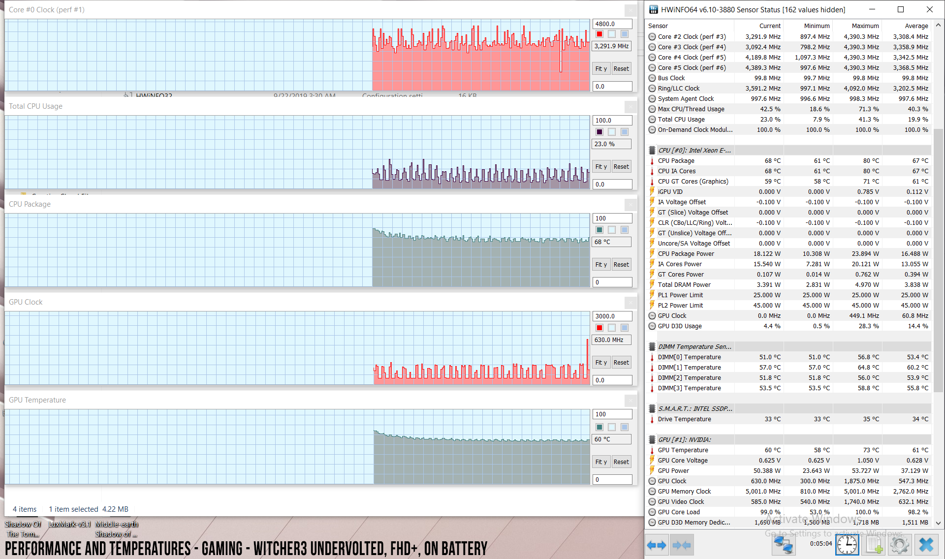945x559 pixels.
Task: Click the HWiNFO64 title bar app icon
Action: (653, 9)
